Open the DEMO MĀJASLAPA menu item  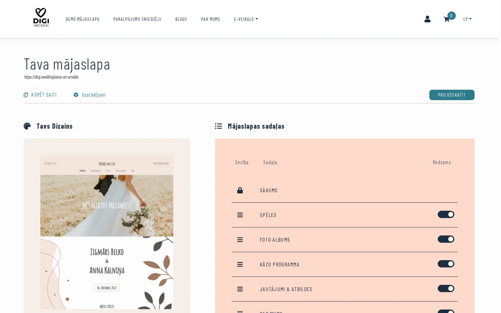click(x=82, y=19)
